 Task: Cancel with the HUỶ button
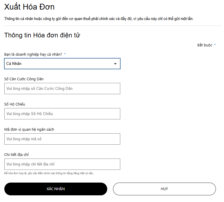pyautogui.click(x=164, y=189)
